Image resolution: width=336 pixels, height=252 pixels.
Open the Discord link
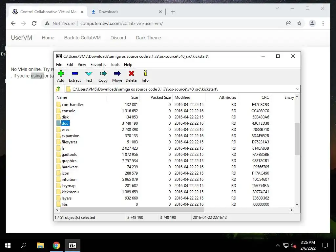[x=118, y=38]
